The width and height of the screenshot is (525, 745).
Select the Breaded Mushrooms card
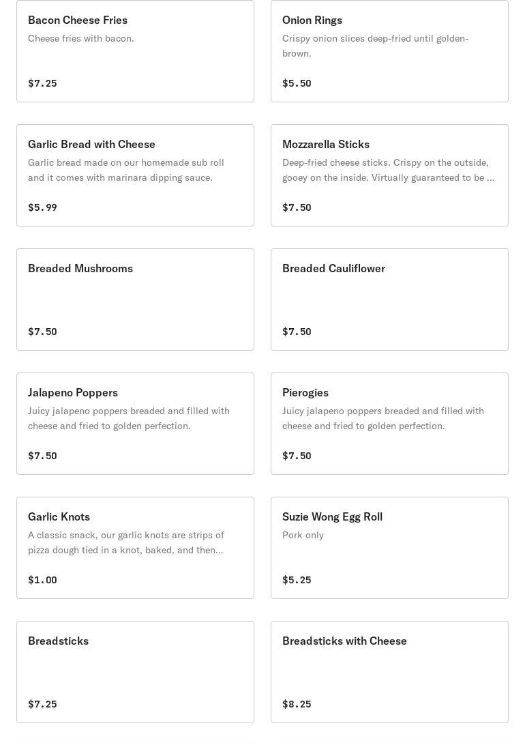(x=135, y=300)
